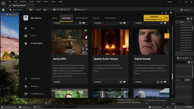194x109 pixels.
Task: Click the viewport options hamburger icon
Action: click(3, 15)
